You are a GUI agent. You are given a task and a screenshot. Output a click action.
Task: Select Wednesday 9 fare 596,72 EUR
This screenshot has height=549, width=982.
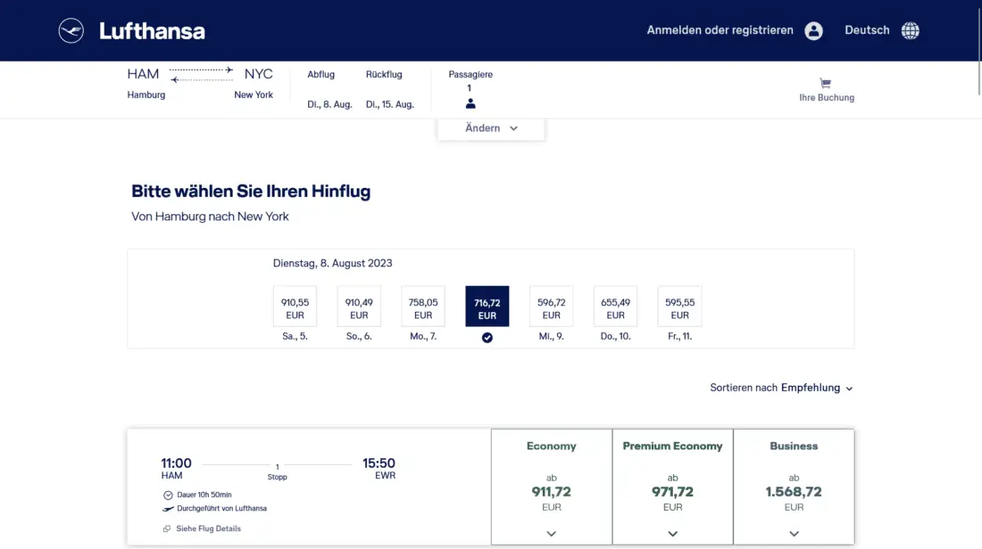tap(552, 307)
